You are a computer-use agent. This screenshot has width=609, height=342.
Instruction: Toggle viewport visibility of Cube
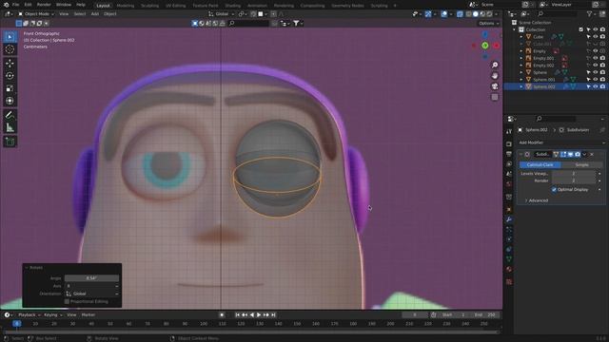click(x=596, y=37)
